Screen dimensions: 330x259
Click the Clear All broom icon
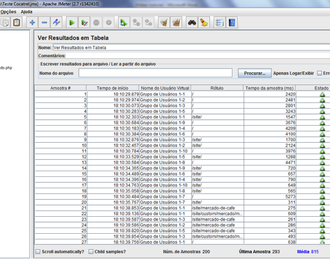(176, 22)
